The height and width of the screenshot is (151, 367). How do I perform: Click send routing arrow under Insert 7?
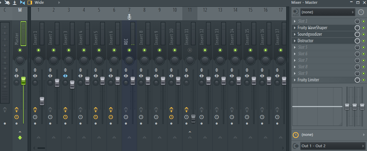pyautogui.click(x=129, y=138)
